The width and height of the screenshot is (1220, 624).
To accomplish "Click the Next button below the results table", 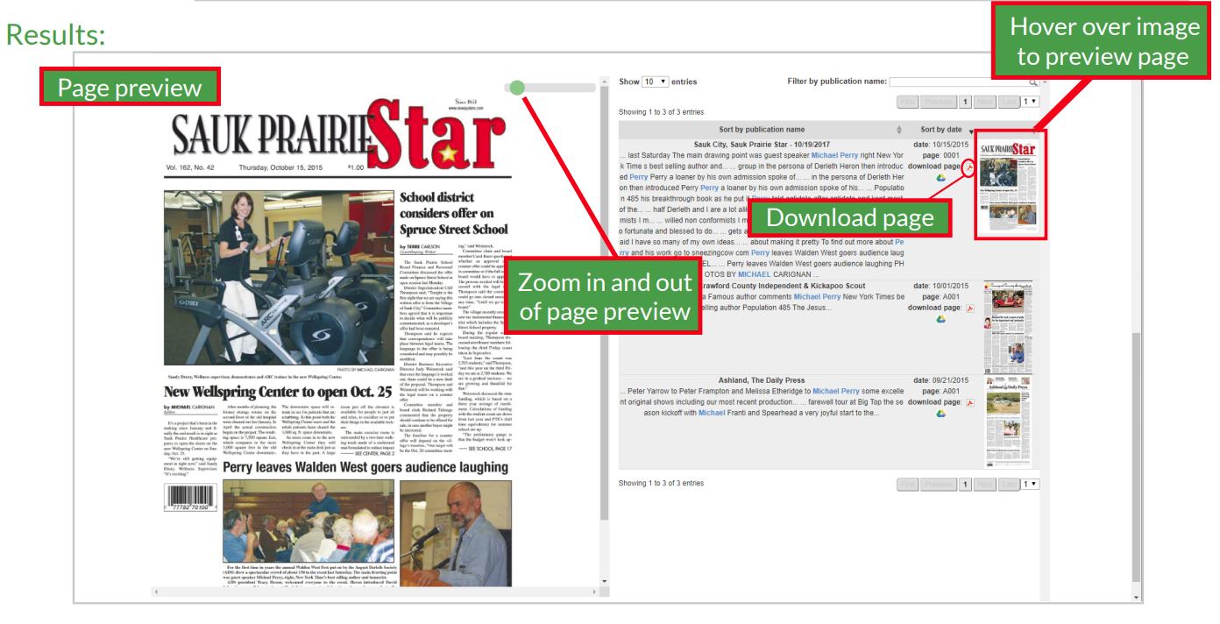I will (985, 484).
